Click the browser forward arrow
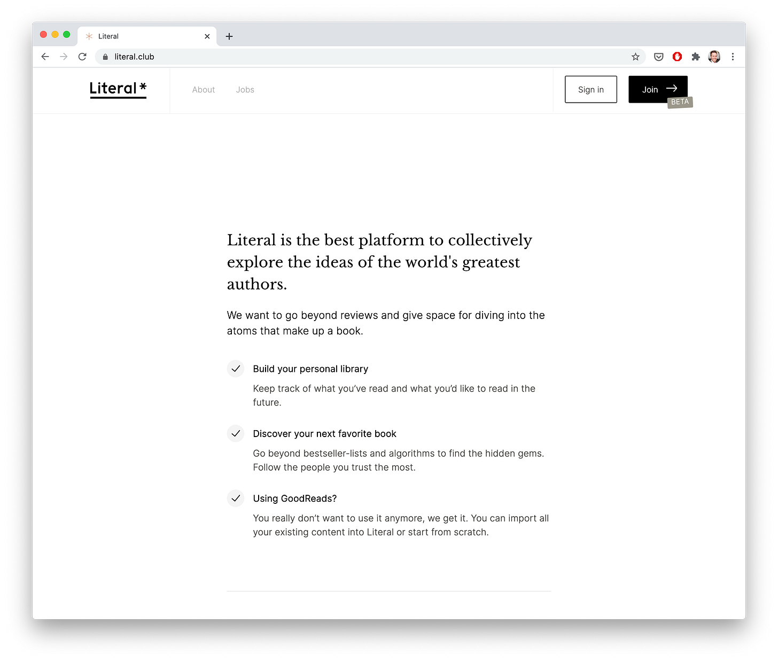Screen dimensions: 778x662 pyautogui.click(x=64, y=57)
